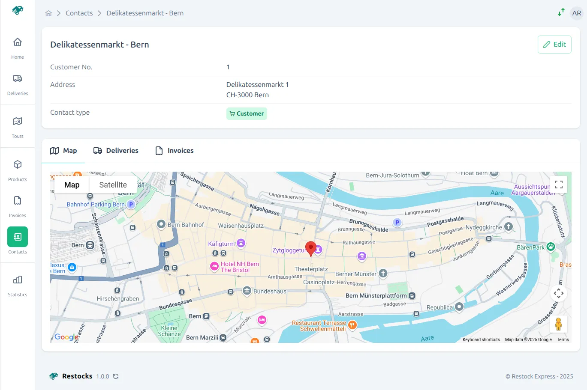Click the sort arrows icon near the avatar
This screenshot has height=390, width=587.
[x=561, y=13]
